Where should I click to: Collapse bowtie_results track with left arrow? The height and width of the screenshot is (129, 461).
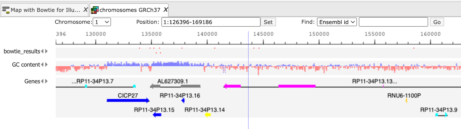pos(42,51)
